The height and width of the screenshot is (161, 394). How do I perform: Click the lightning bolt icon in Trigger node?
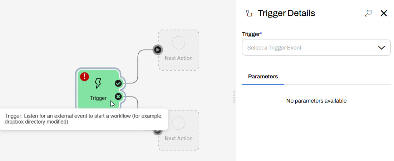pyautogui.click(x=98, y=84)
